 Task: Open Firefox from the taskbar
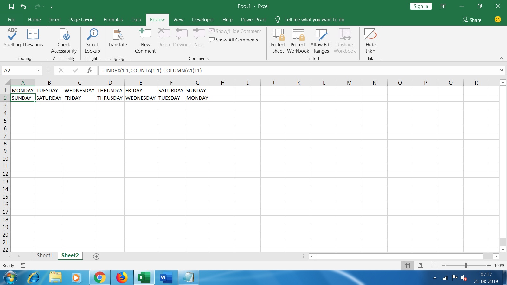122,278
